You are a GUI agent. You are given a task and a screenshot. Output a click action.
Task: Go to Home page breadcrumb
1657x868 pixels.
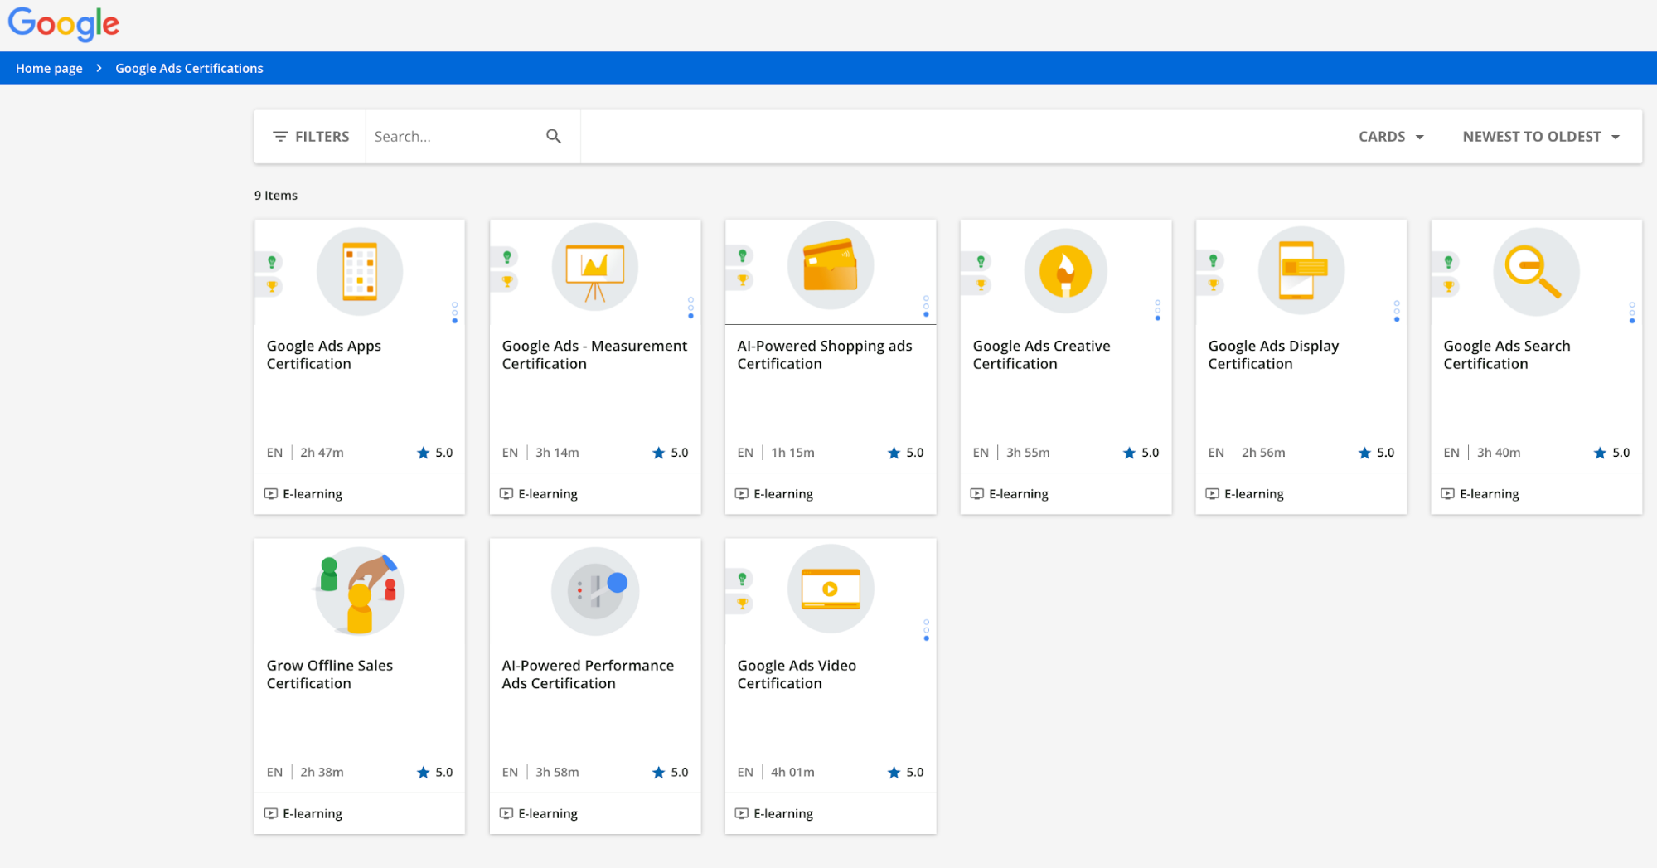point(49,68)
